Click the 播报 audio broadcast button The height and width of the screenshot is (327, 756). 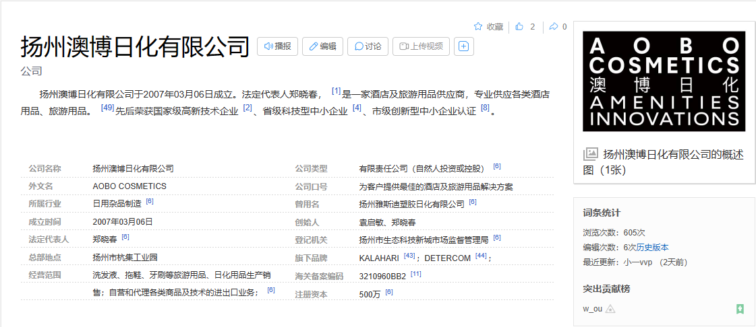(x=277, y=46)
